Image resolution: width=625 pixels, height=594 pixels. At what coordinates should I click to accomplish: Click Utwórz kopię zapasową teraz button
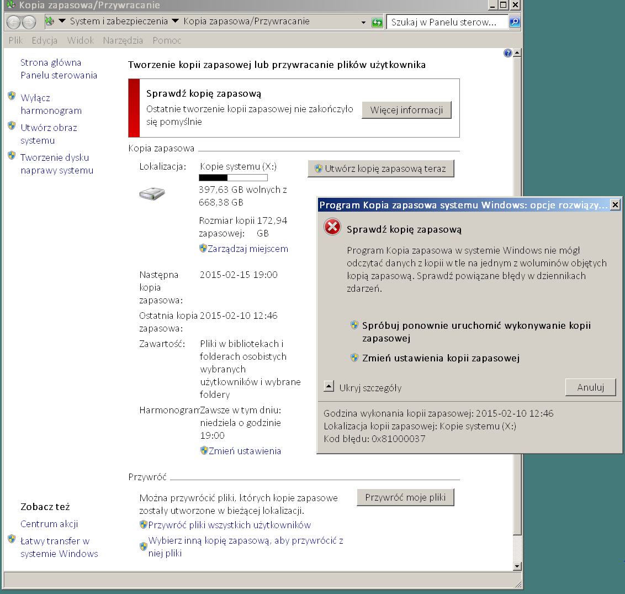pos(381,169)
